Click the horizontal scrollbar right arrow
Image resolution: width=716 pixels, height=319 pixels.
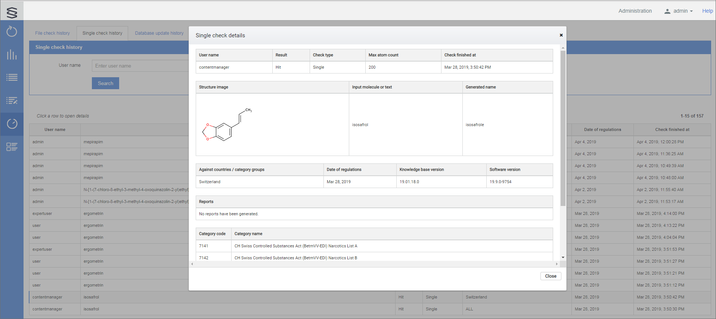pos(557,264)
